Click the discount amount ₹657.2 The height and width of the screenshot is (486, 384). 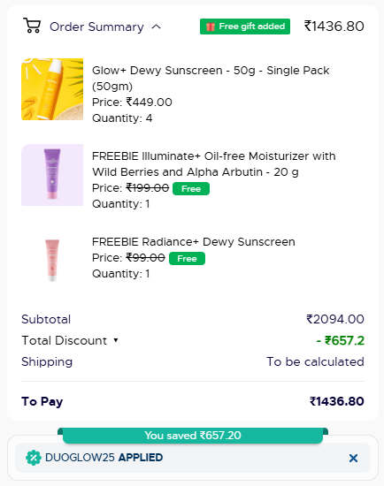pyautogui.click(x=341, y=340)
